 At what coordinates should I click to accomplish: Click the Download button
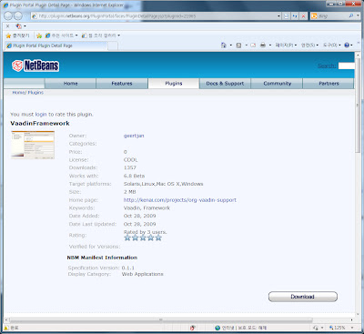click(303, 297)
